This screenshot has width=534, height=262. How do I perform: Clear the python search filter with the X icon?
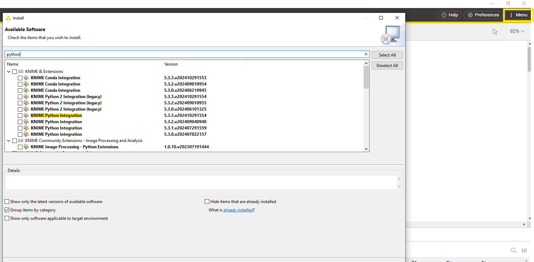coord(366,54)
